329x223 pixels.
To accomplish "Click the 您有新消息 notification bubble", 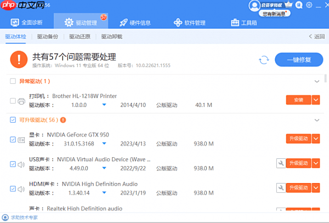I will point(275,14).
